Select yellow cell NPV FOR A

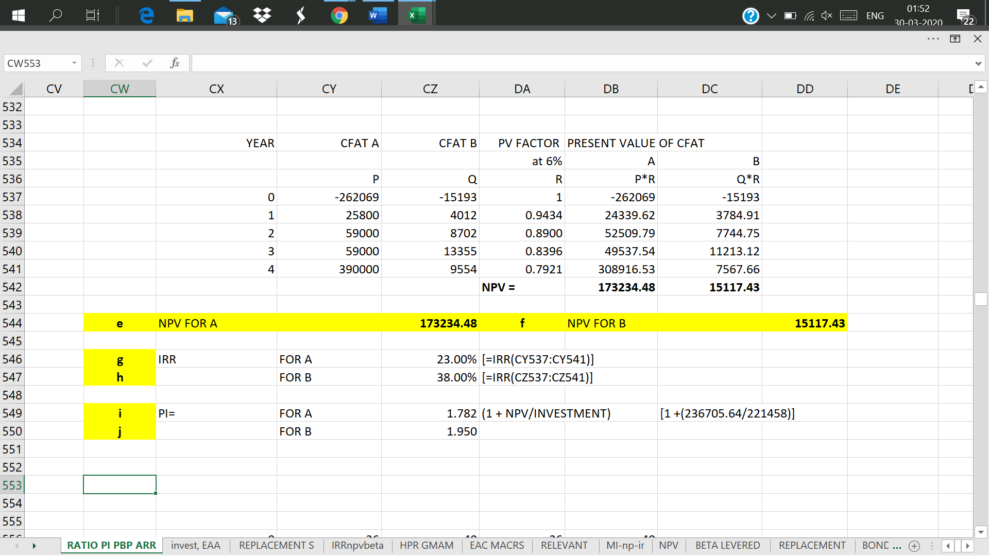[216, 323]
